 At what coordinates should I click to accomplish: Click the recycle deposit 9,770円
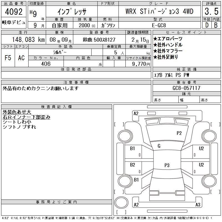(x=141, y=64)
